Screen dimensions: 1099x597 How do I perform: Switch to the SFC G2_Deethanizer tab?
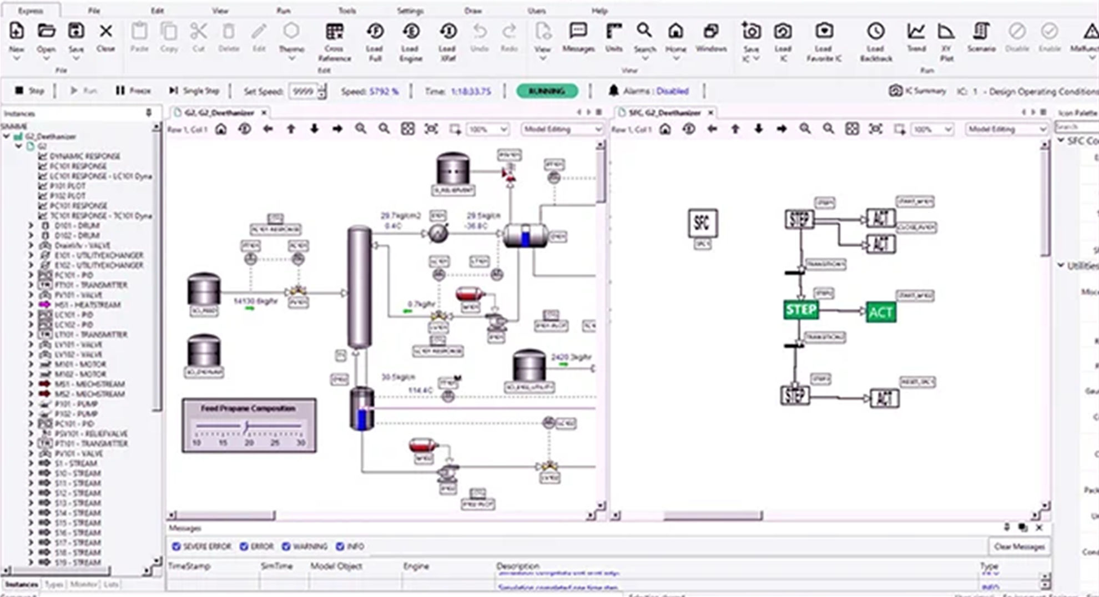(665, 113)
